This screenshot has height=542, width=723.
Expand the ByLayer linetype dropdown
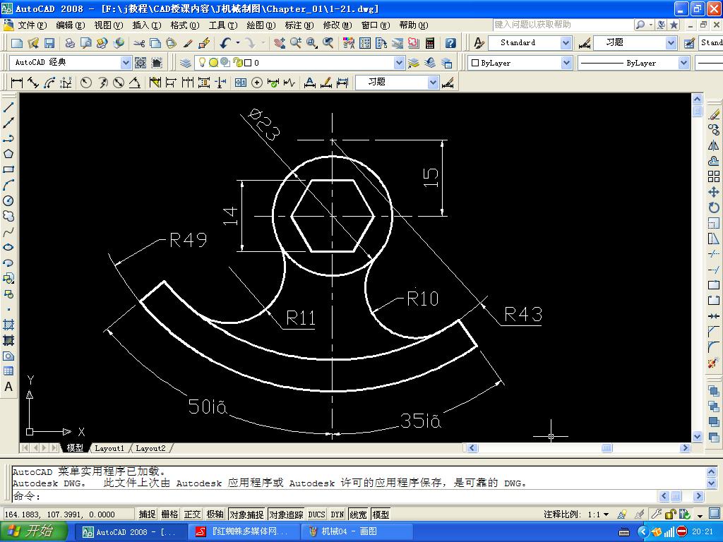click(x=684, y=63)
